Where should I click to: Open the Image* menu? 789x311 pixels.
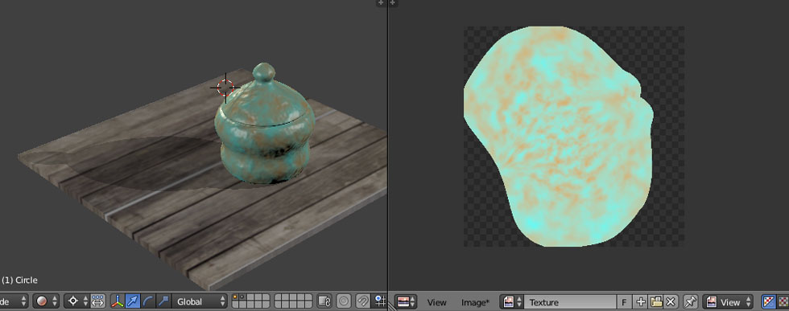pos(475,302)
